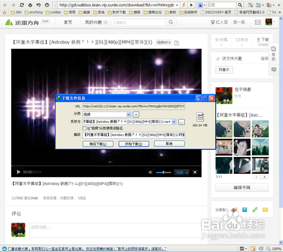Click the plus button beside the category dropdown

pos(136,114)
